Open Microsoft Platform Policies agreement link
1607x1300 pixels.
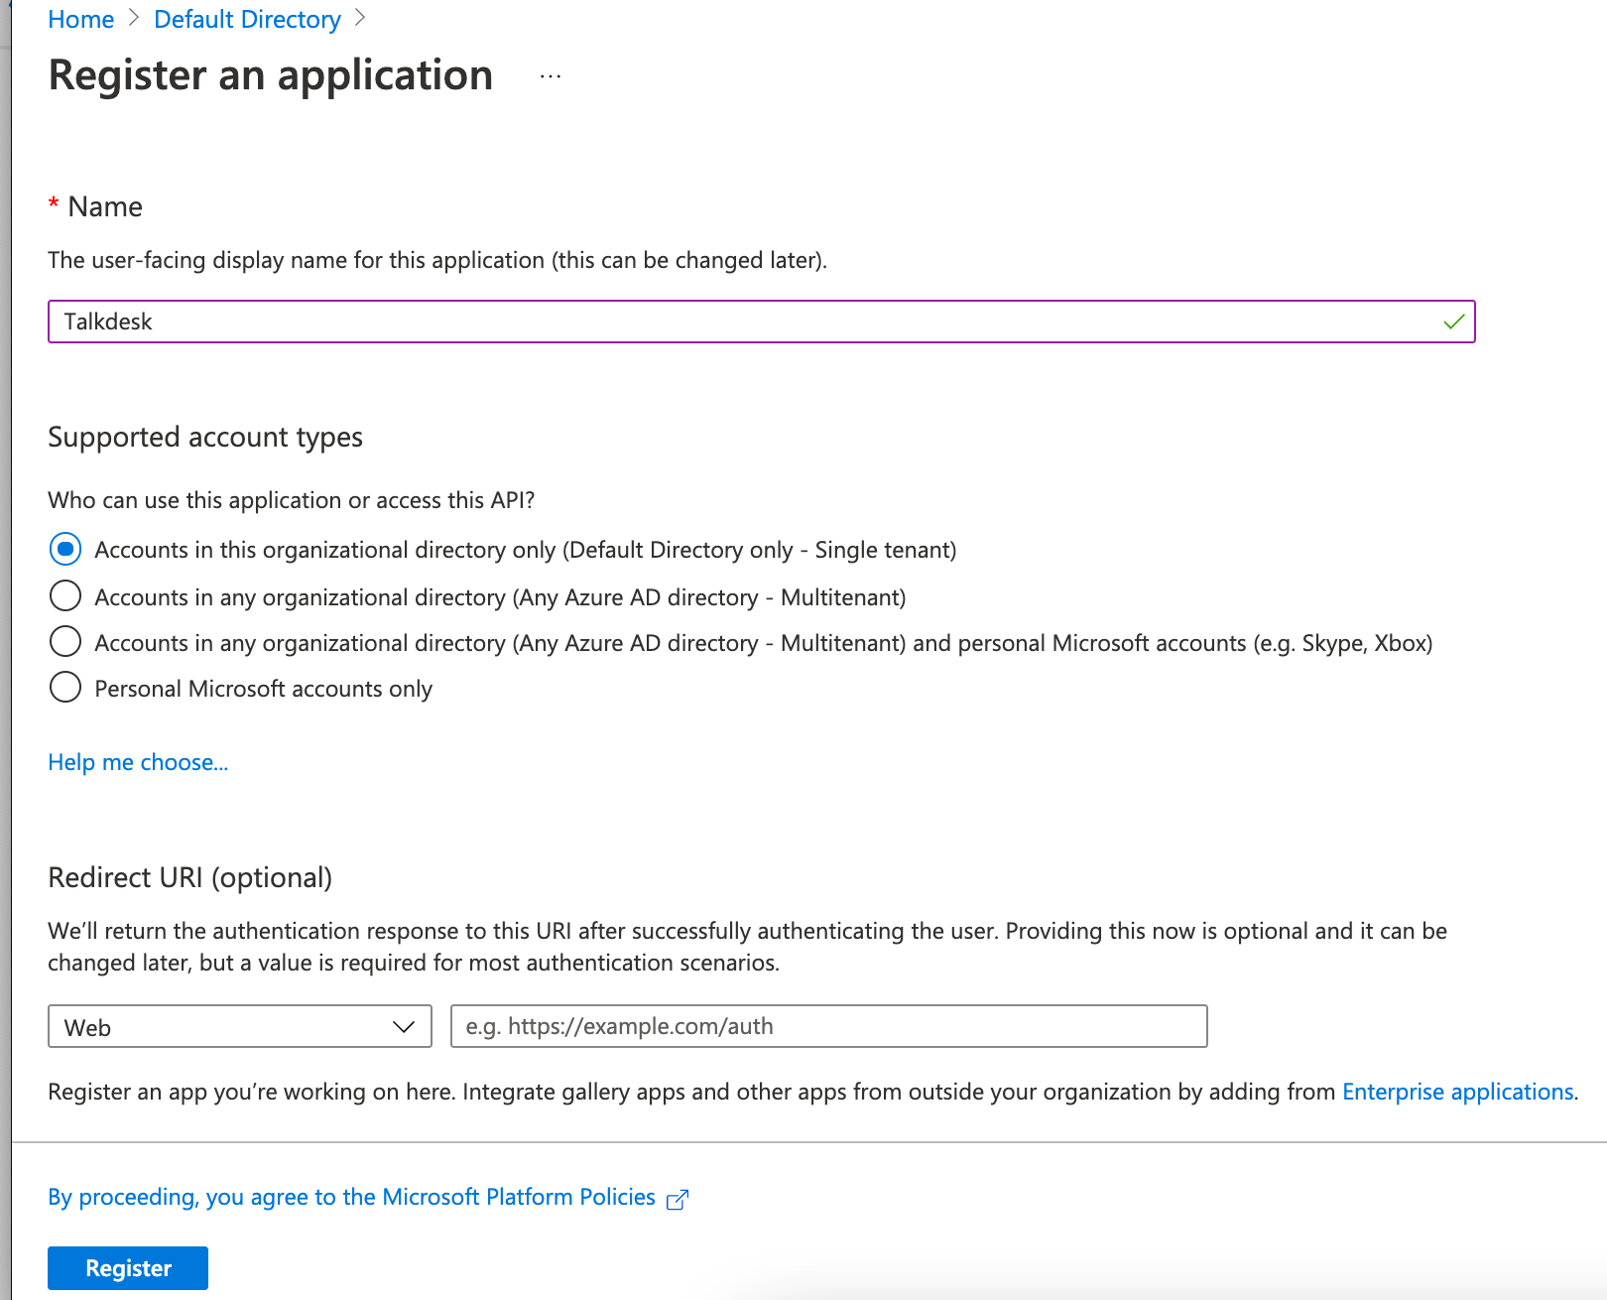click(x=352, y=1197)
